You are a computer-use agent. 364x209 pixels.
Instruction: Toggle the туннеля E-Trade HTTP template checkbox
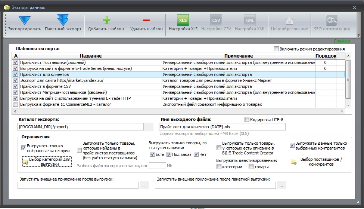click(15, 98)
